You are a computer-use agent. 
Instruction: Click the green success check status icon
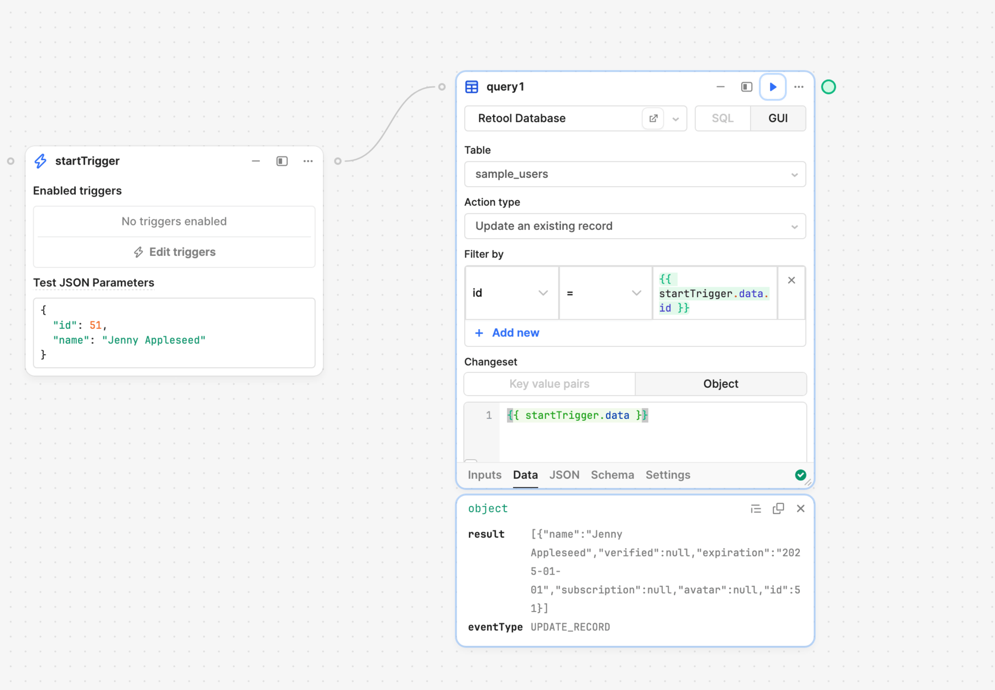pyautogui.click(x=800, y=475)
